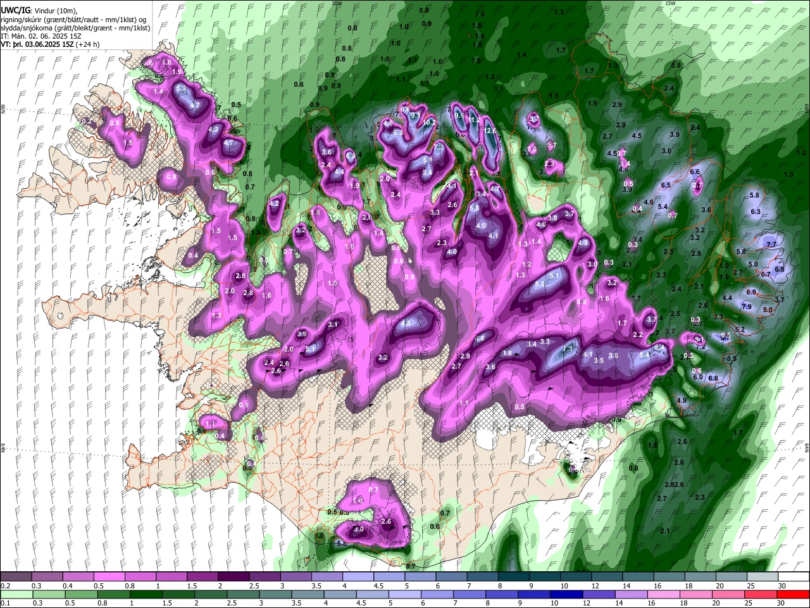Image resolution: width=810 pixels, height=608 pixels.
Task: Click the '0.2' label in the top legend row
Action: 5,586
